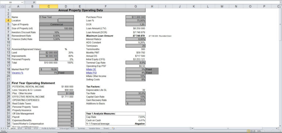Select the 'Negative' financial leverage cell
The height and width of the screenshot is (133, 282).
135,124
